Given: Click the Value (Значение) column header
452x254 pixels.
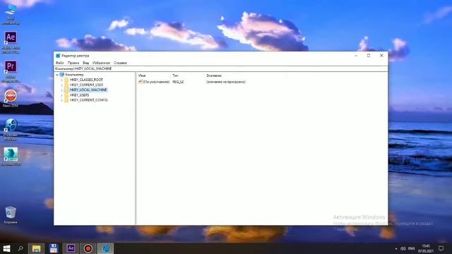Looking at the screenshot, I should coord(214,75).
